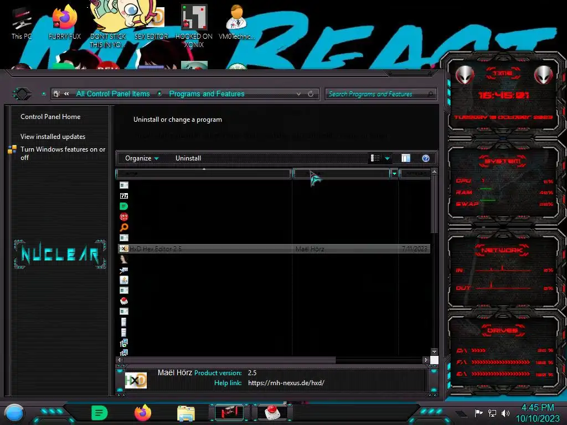The width and height of the screenshot is (567, 425).
Task: Open the green chat app on taskbar
Action: pyautogui.click(x=100, y=413)
